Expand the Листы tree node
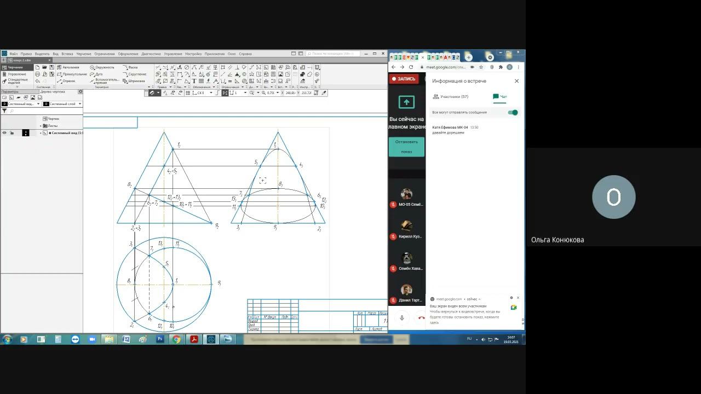Image resolution: width=701 pixels, height=394 pixels. tap(41, 126)
